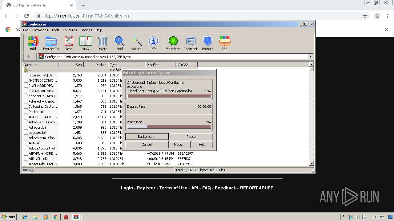This screenshot has height=221, width=394.
Task: Click the REPORT ABUSE link
Action: pos(257,188)
